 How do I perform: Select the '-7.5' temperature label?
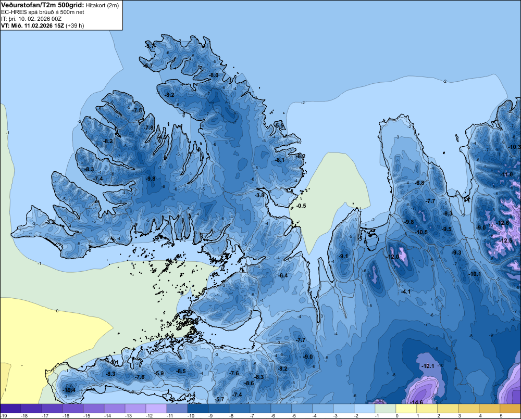(137, 110)
